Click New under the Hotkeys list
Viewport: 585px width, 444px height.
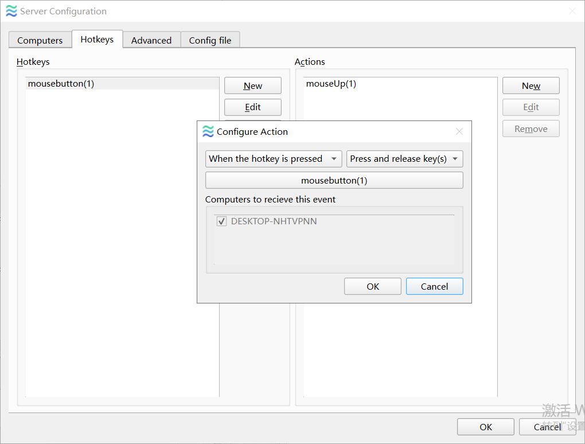(x=252, y=85)
